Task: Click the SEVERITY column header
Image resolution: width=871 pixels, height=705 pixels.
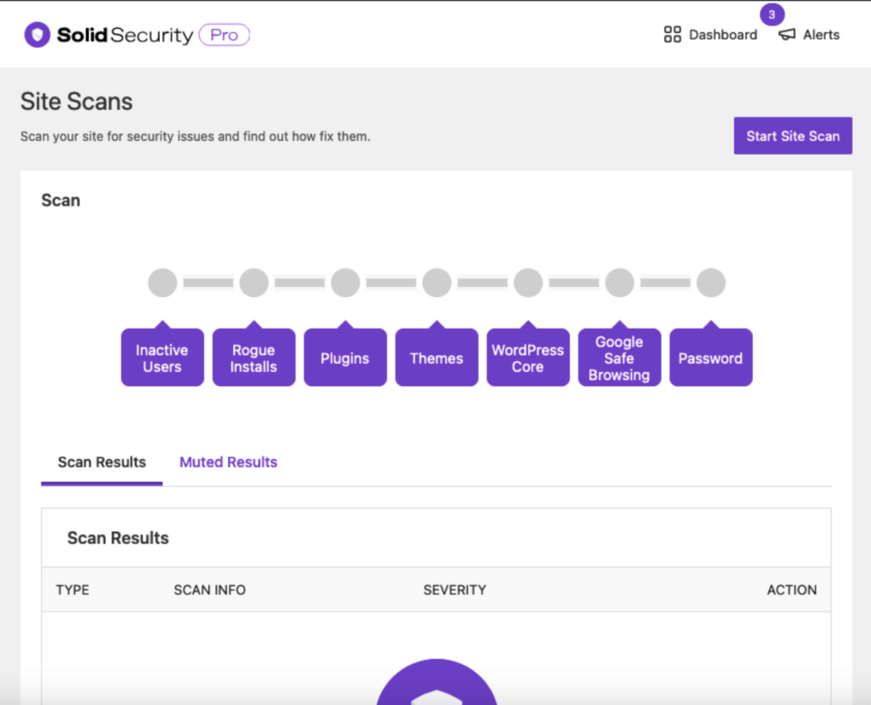Action: [454, 590]
